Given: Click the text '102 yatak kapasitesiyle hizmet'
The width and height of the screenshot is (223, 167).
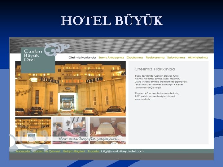Looking at the screenshot, I should (x=155, y=96).
